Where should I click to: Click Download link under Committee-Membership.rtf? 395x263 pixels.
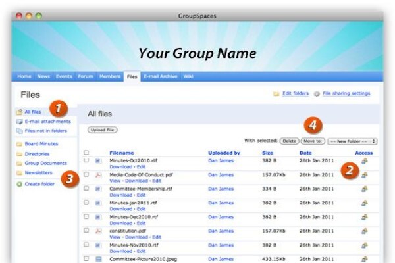(121, 195)
